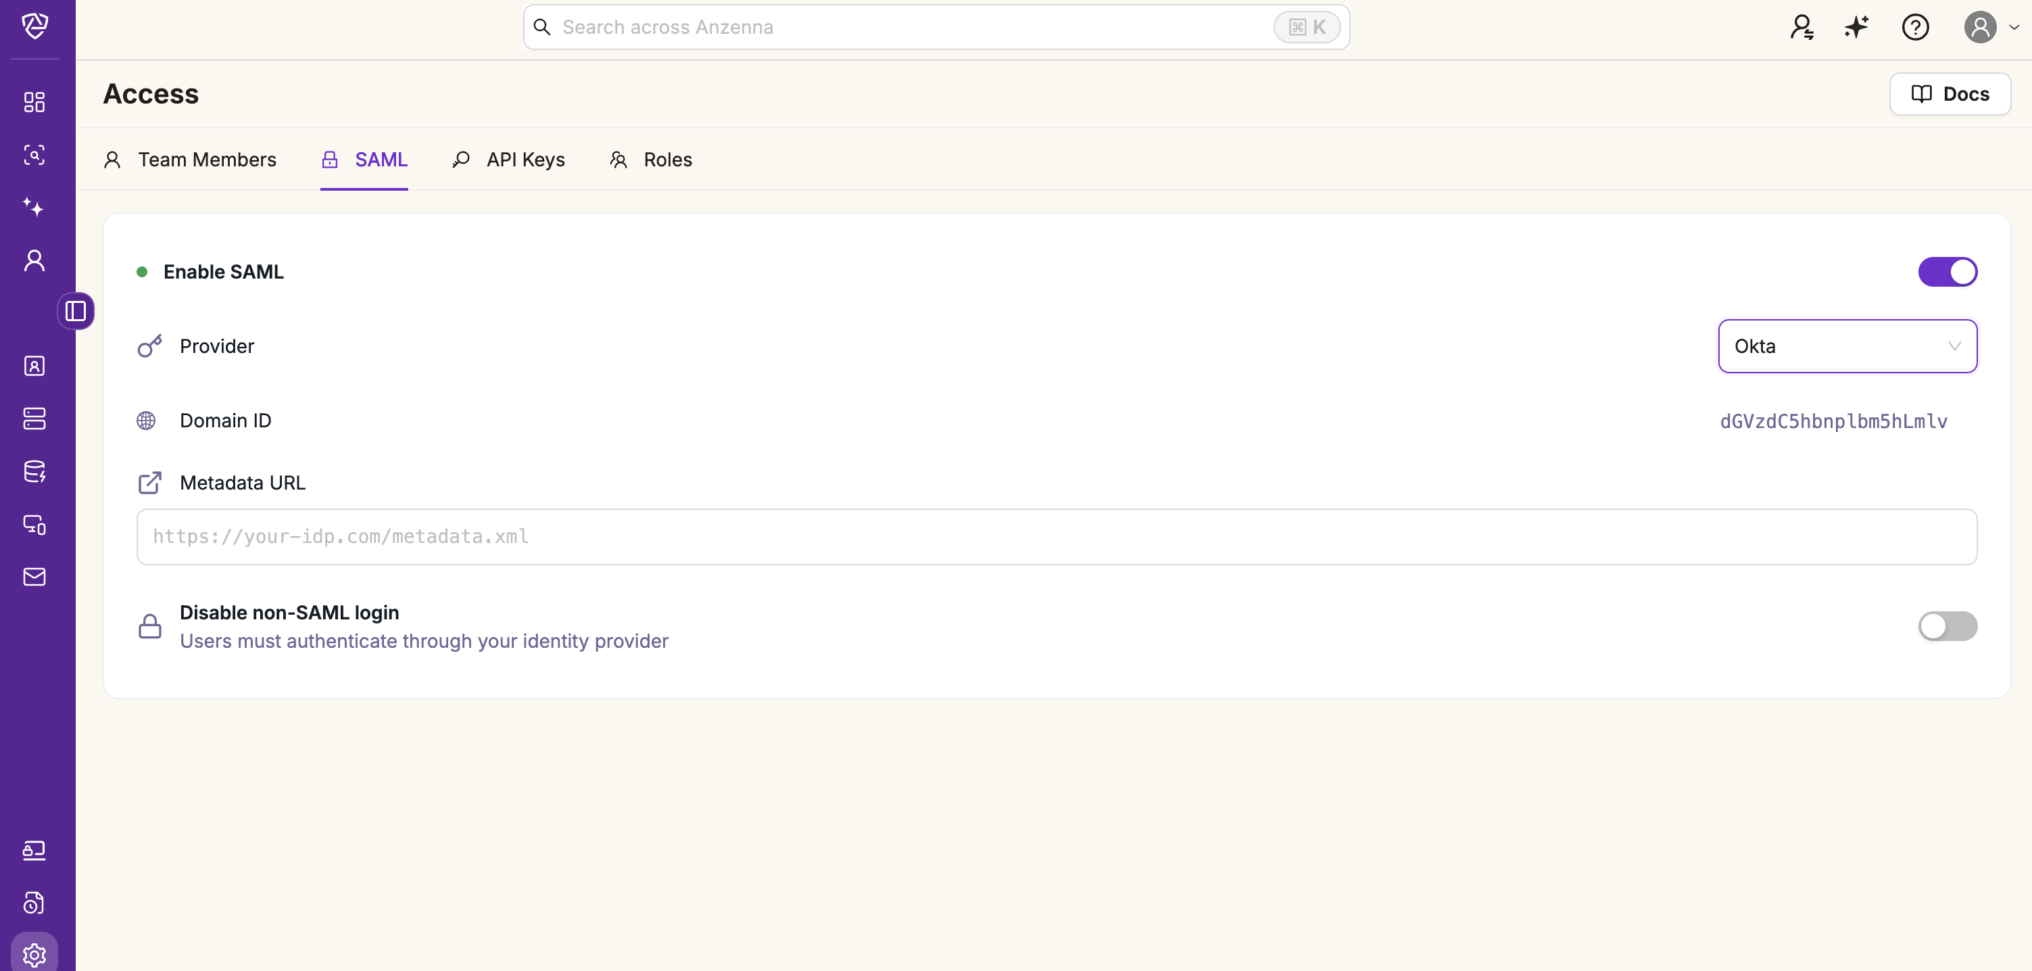2032x971 pixels.
Task: Click the scan search sidebar icon
Action: 34,155
